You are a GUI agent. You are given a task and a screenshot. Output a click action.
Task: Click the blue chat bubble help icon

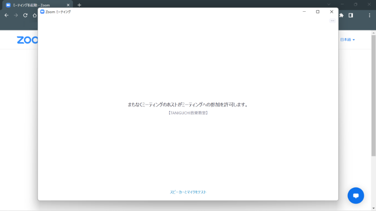click(356, 196)
